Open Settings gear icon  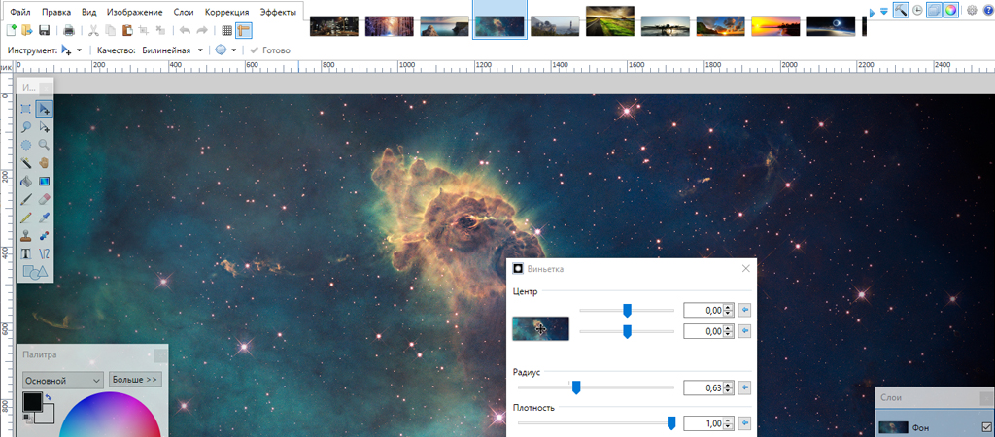click(972, 10)
